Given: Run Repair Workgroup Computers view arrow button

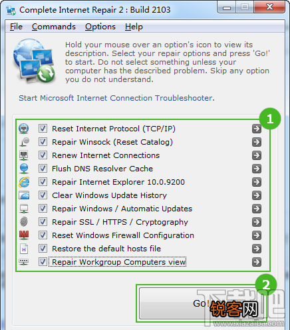Looking at the screenshot, I should [x=257, y=262].
